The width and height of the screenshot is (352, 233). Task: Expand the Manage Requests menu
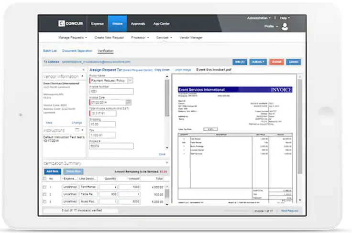point(73,37)
